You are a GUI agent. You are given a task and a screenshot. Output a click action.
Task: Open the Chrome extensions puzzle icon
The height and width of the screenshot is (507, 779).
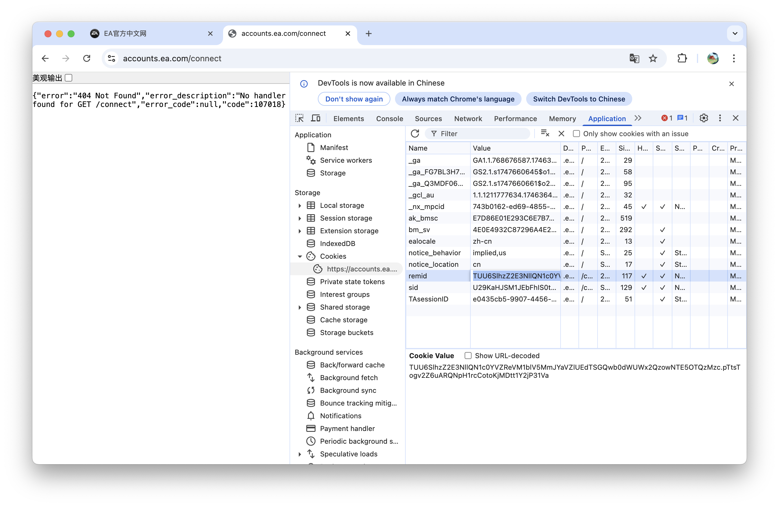(x=682, y=58)
